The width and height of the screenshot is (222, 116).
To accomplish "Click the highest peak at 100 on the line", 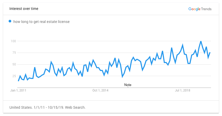I will tap(201, 41).
